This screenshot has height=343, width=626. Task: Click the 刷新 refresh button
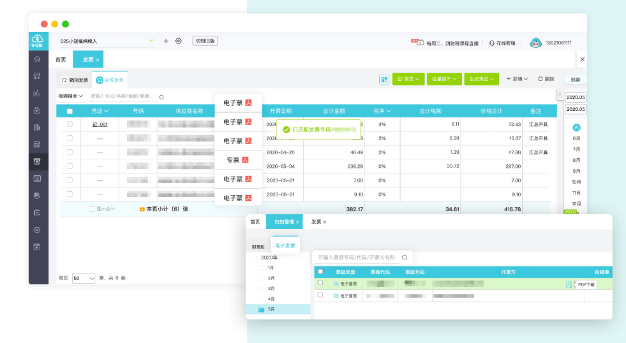coord(546,79)
